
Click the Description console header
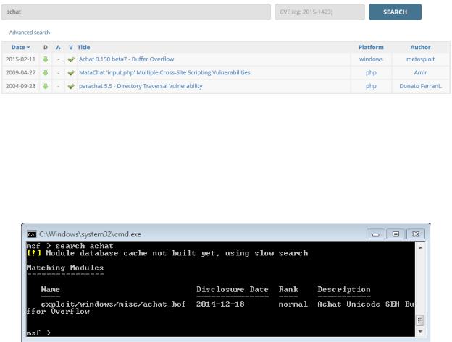[344, 290]
